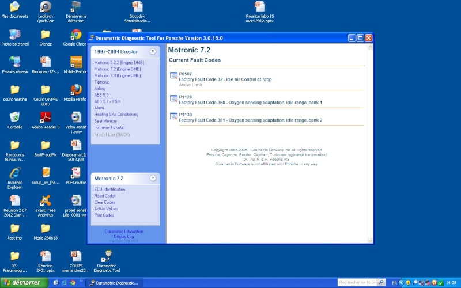Click the FR language indicator in tray
This screenshot has height=288, width=461.
pos(394,283)
